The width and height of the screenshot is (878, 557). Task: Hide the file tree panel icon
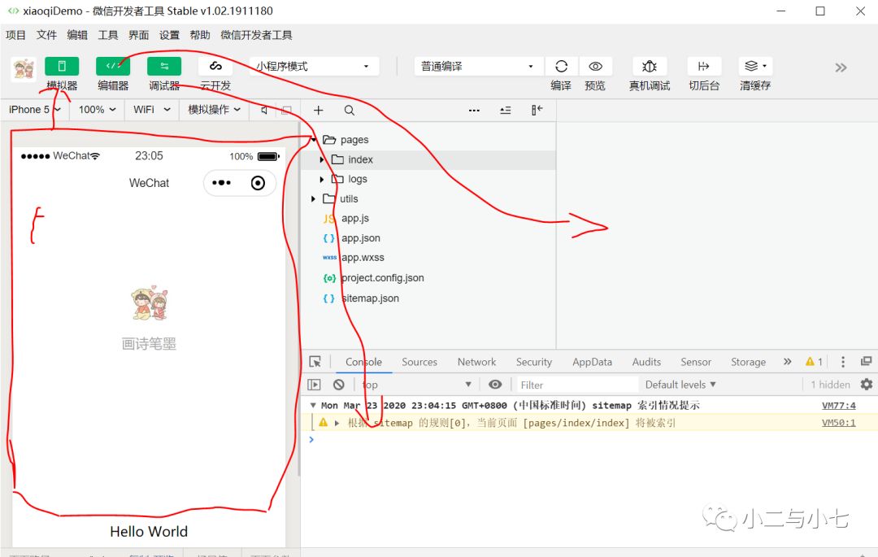pyautogui.click(x=537, y=111)
